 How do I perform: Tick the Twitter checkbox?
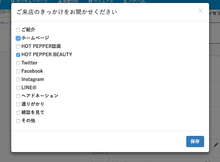[x=18, y=63]
